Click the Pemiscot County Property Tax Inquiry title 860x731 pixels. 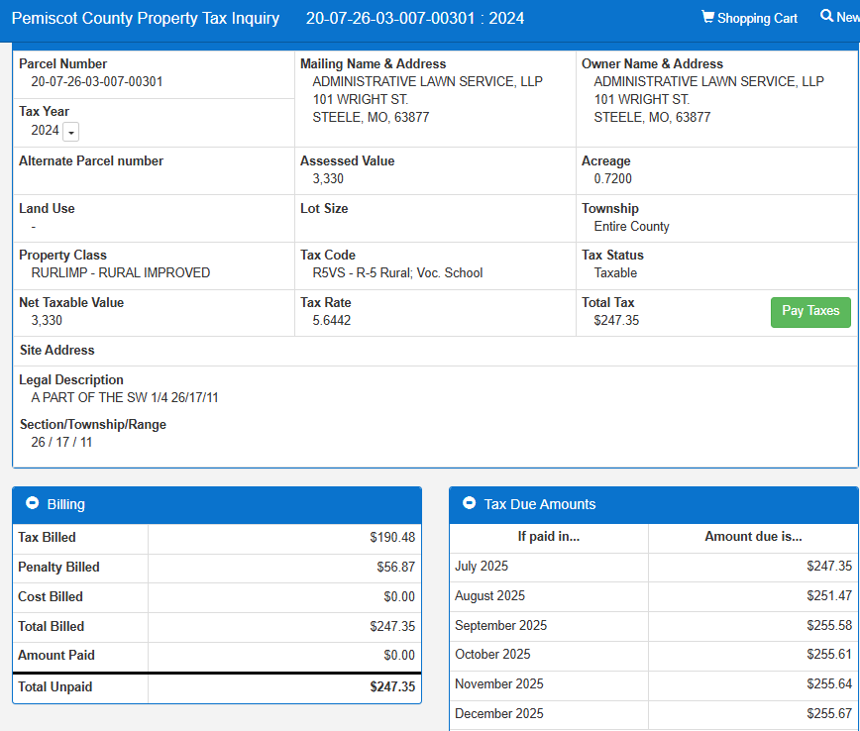coord(146,19)
